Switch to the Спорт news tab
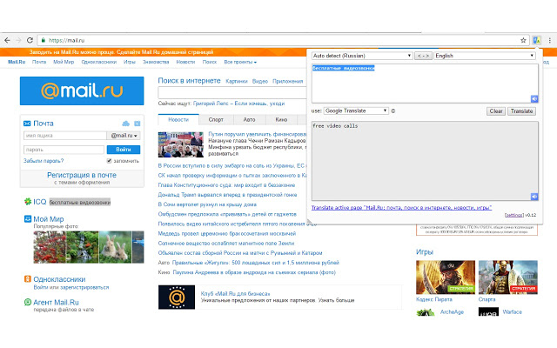This screenshot has height=348, width=557. [x=215, y=118]
